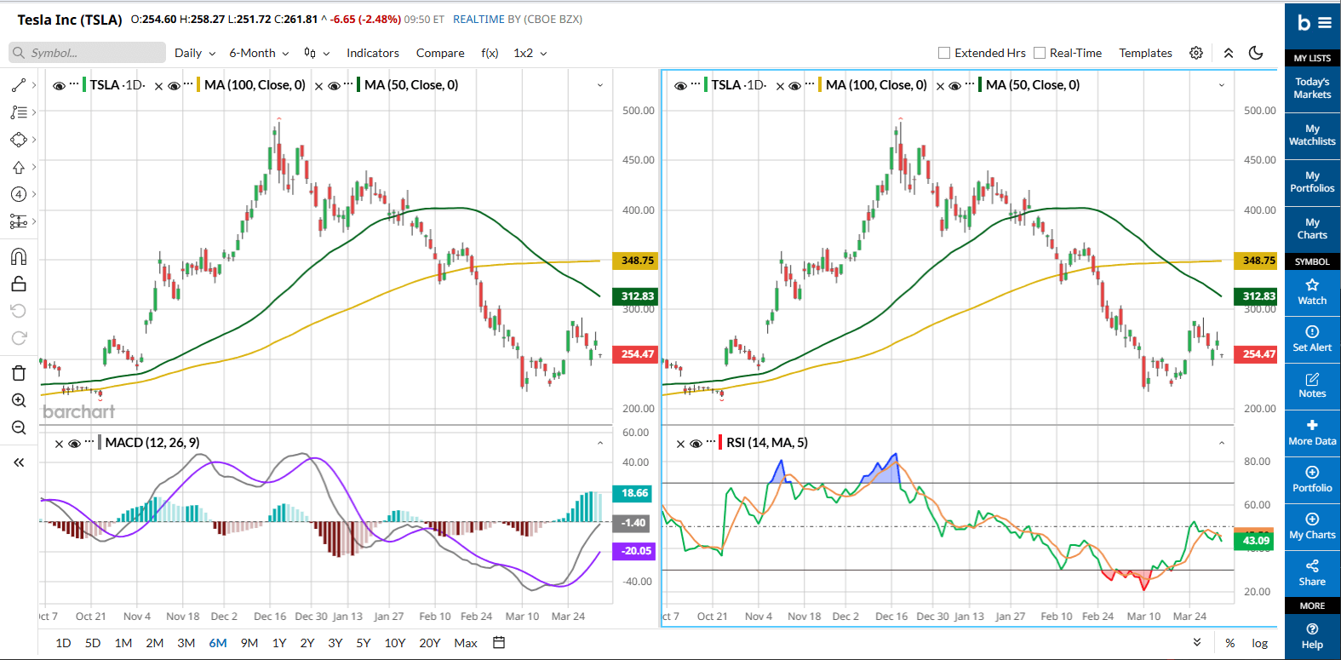Open the date range calendar icon
1341x660 pixels.
(499, 643)
